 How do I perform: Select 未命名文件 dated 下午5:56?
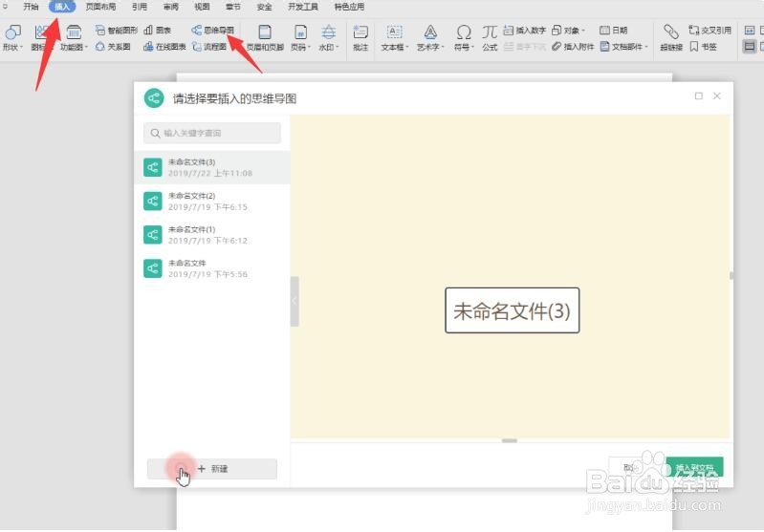pyautogui.click(x=212, y=268)
